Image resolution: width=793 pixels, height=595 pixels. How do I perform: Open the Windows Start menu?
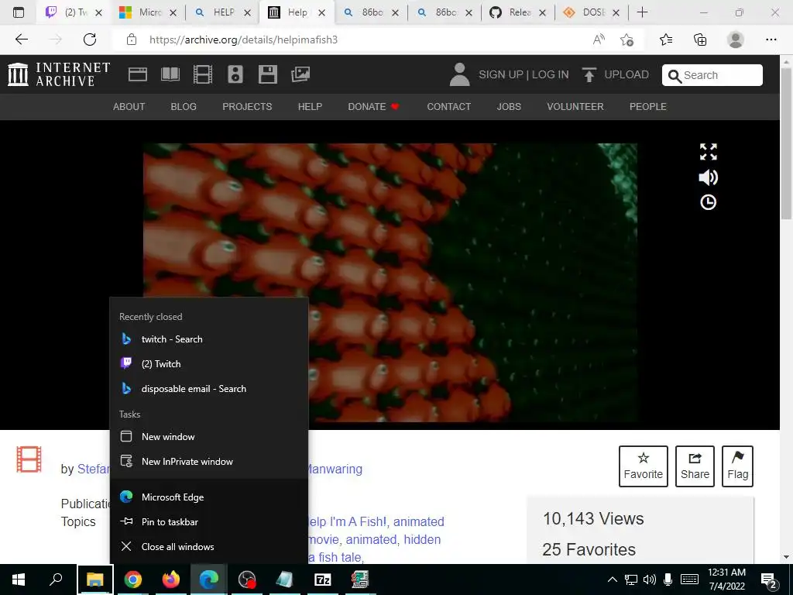pos(19,580)
